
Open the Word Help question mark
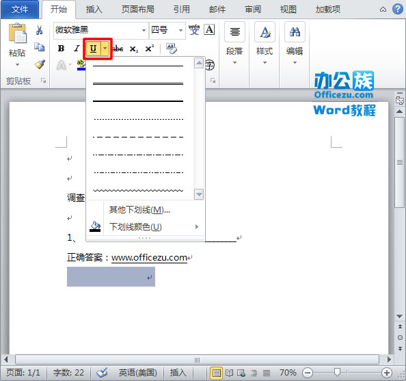(x=397, y=9)
